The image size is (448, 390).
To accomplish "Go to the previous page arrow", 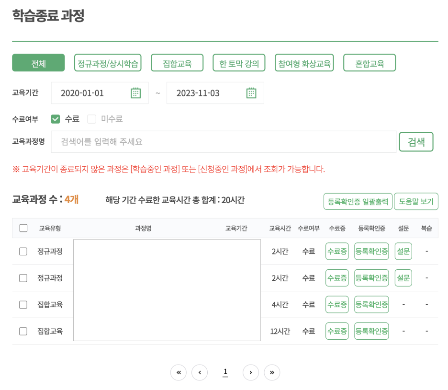I will point(200,372).
